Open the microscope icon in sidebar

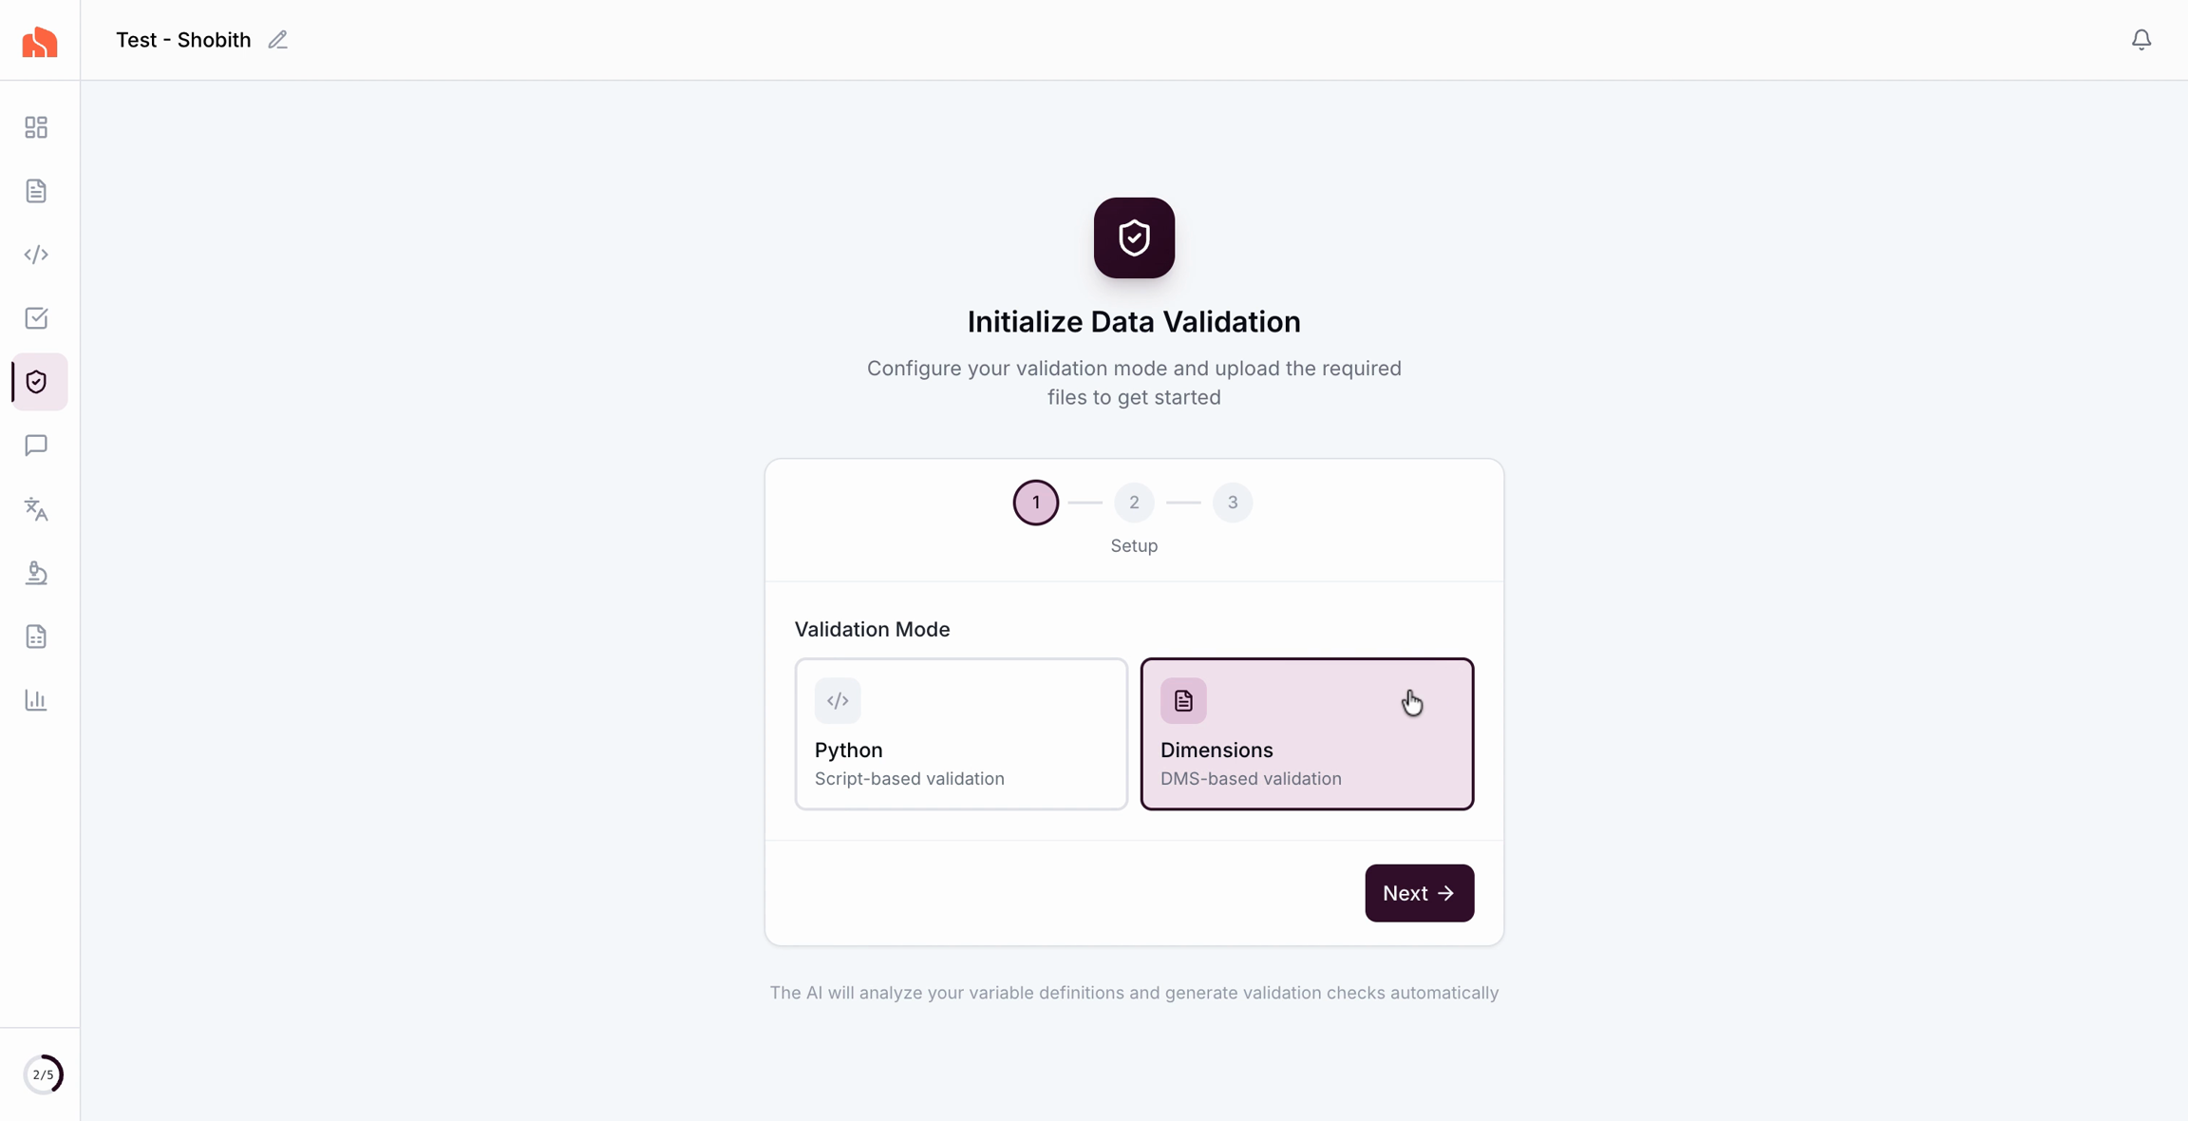(x=36, y=573)
